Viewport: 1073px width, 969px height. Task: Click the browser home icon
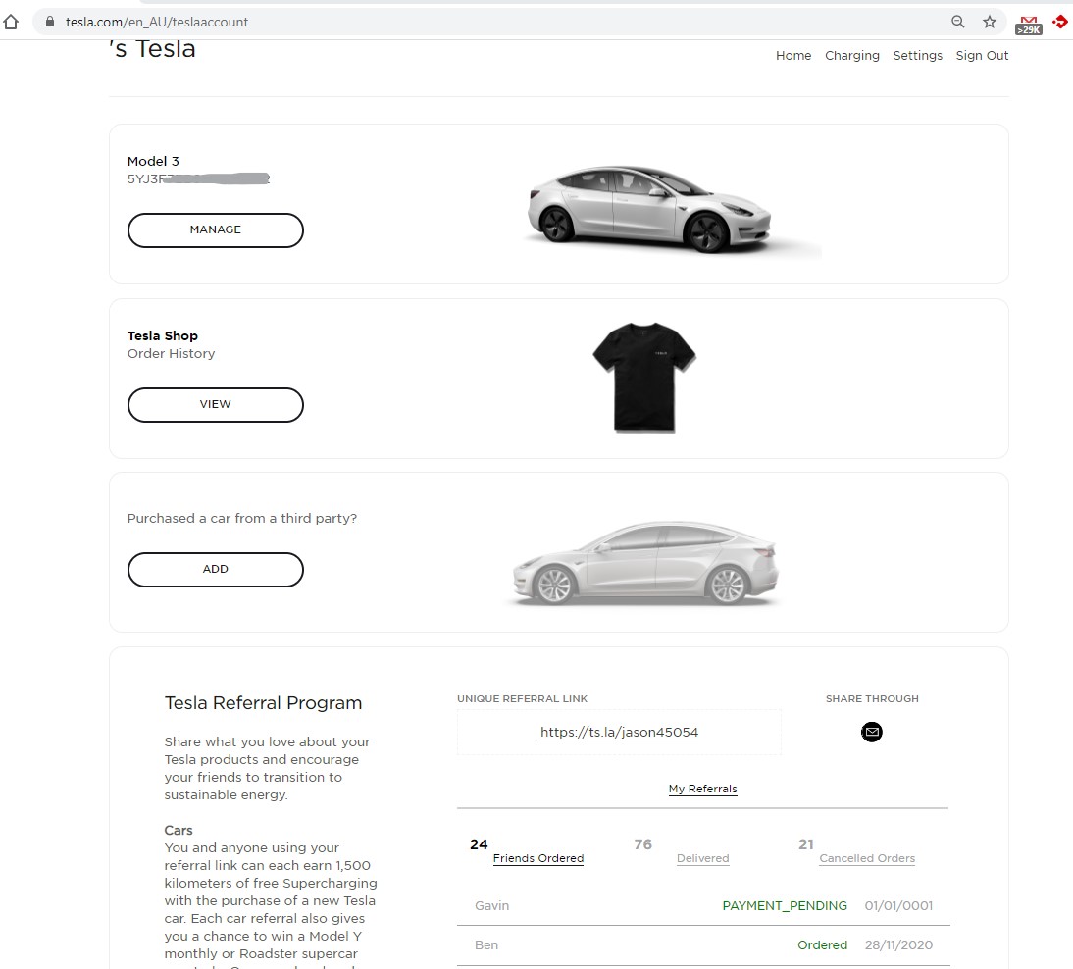coord(11,22)
